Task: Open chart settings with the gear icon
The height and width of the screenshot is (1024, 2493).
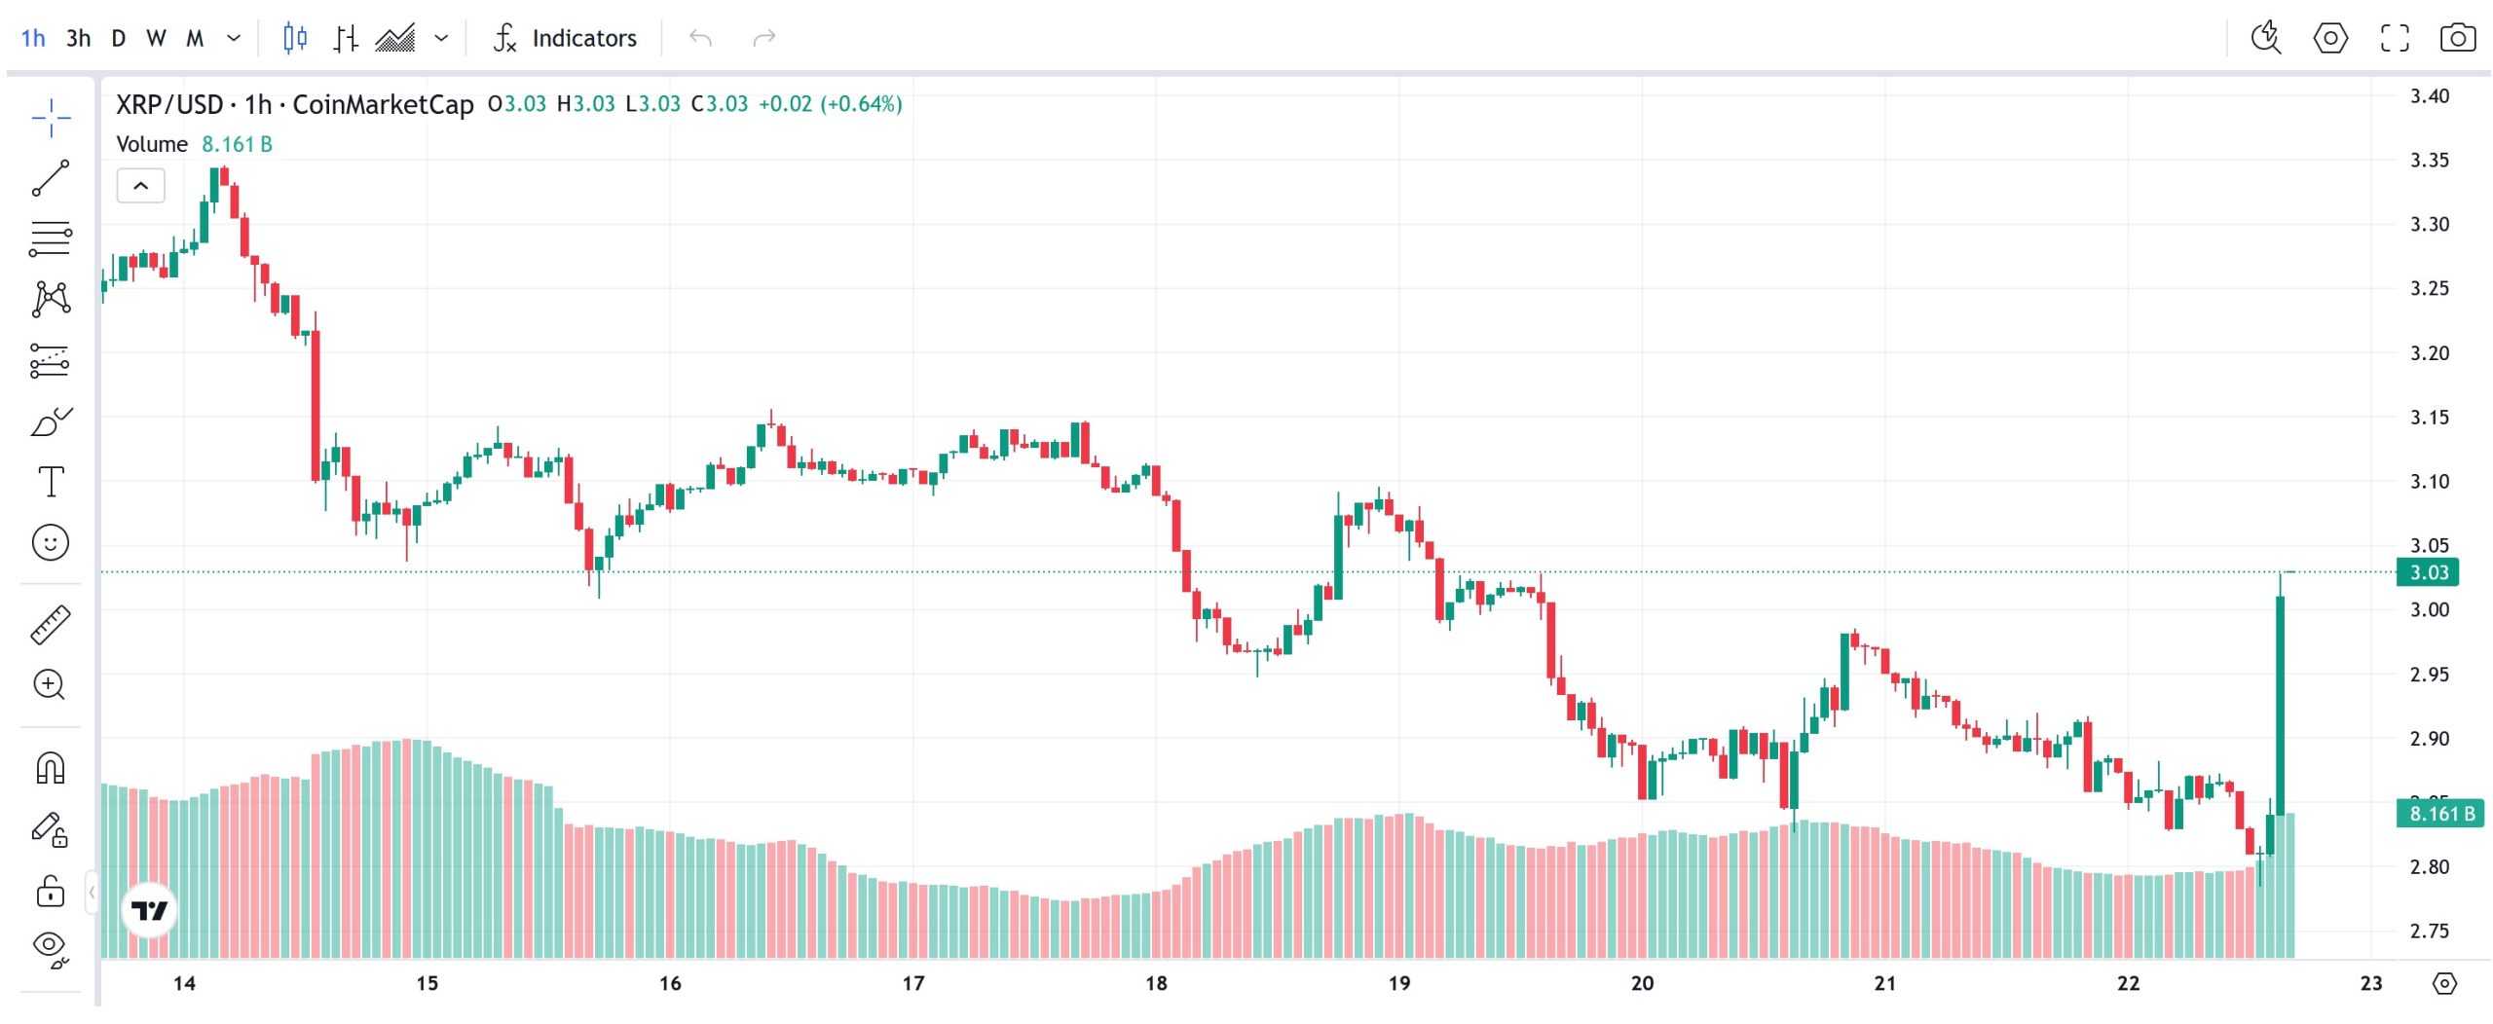Action: (2331, 38)
